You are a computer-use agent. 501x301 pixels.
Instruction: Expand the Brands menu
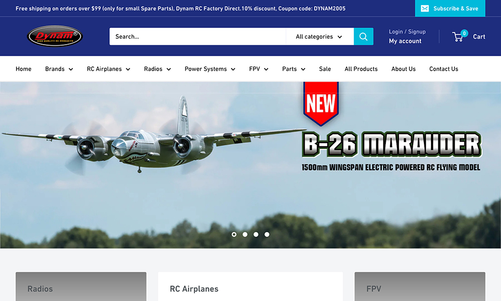pyautogui.click(x=59, y=69)
